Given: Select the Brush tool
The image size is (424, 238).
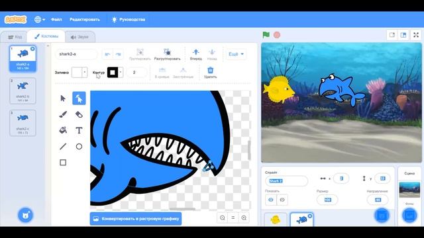Looking at the screenshot, I should click(x=63, y=114).
